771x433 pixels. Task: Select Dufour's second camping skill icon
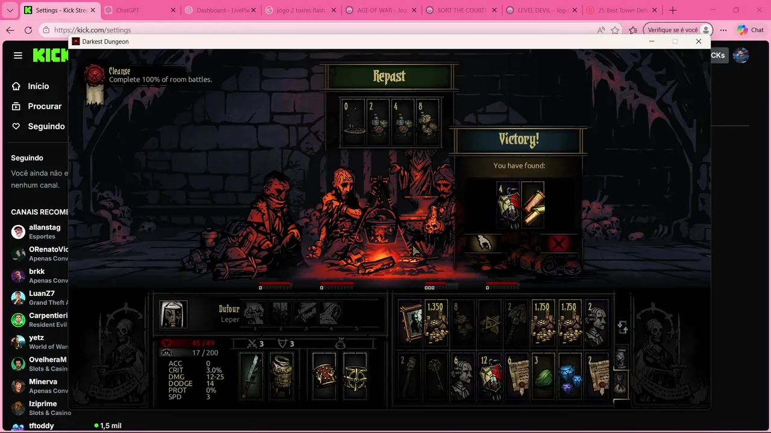click(280, 314)
